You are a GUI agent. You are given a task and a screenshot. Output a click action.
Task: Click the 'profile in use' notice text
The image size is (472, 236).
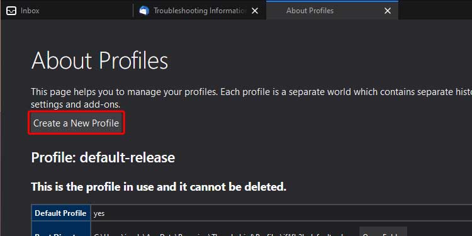click(159, 187)
